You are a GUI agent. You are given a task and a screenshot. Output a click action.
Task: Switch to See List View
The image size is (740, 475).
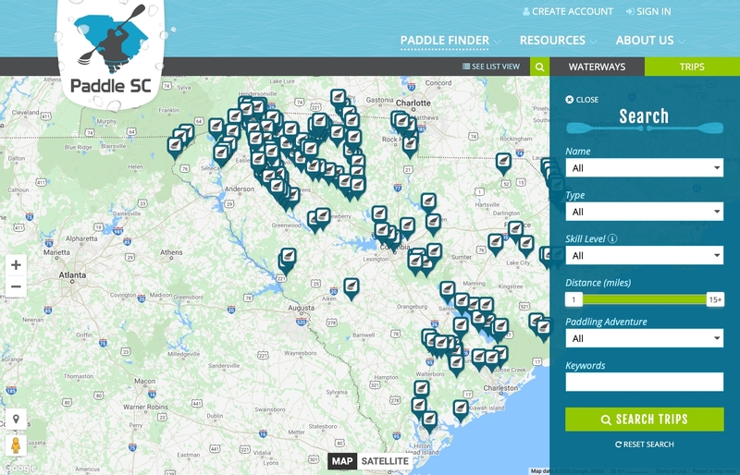[491, 67]
